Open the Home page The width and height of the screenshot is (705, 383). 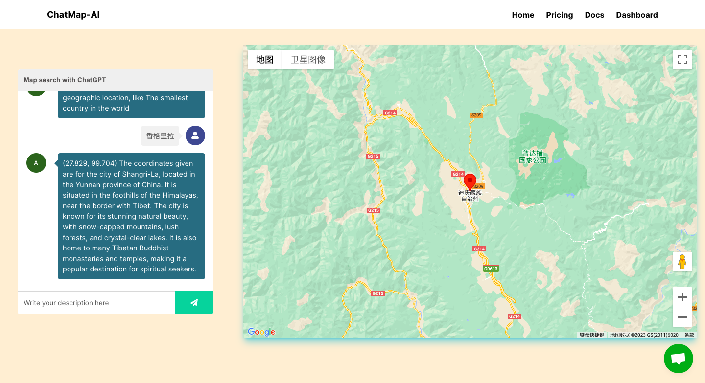[x=523, y=15]
